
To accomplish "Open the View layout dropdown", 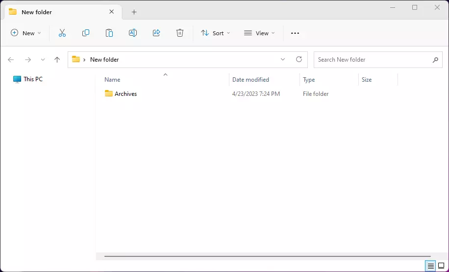I will pyautogui.click(x=259, y=33).
